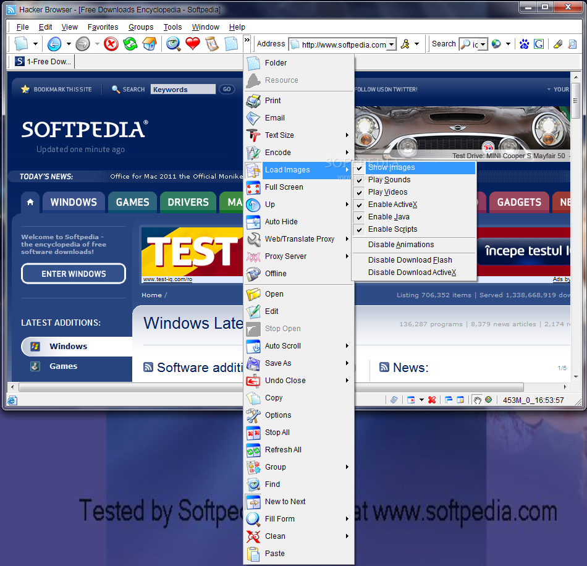Toggle Enable ActiveX option
Screen dimensions: 587x566
414,205
